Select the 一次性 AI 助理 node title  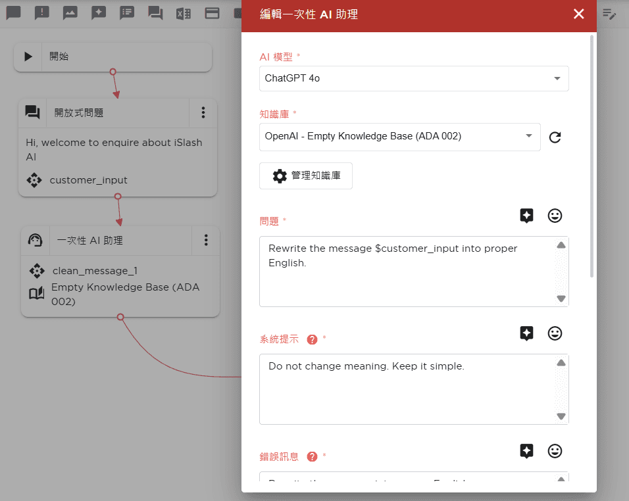tap(90, 241)
